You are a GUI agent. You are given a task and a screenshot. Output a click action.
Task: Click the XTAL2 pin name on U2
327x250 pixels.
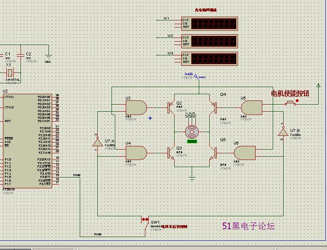click(9, 107)
